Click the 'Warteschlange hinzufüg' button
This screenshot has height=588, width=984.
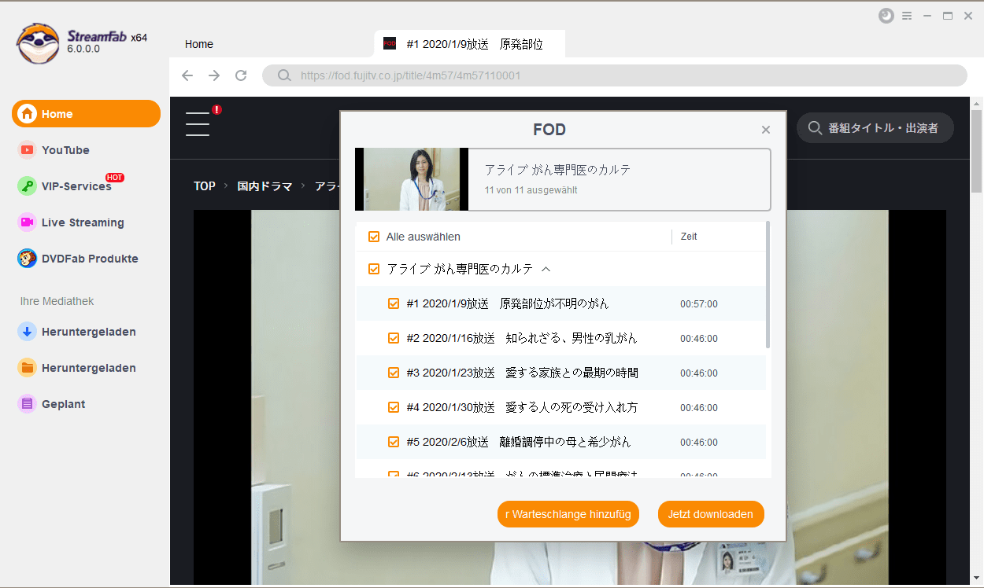click(x=568, y=514)
